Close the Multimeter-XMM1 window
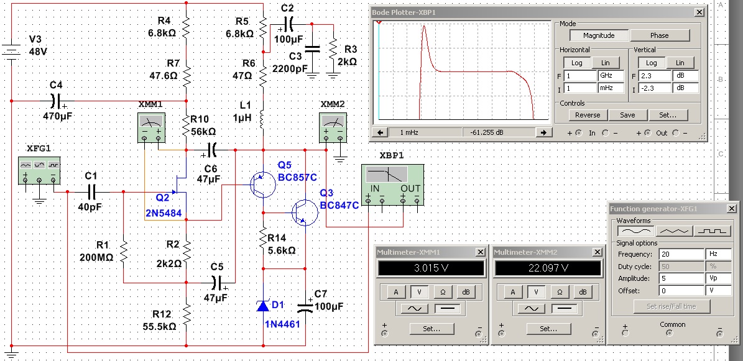743x361 pixels. coord(481,252)
